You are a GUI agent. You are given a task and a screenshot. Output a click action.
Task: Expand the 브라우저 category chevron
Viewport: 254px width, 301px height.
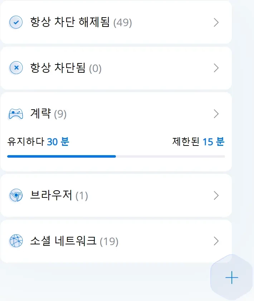tap(216, 196)
